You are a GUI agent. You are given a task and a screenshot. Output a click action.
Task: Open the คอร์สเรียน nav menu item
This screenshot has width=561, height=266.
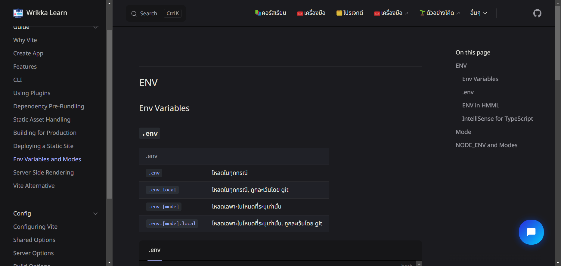click(x=270, y=13)
